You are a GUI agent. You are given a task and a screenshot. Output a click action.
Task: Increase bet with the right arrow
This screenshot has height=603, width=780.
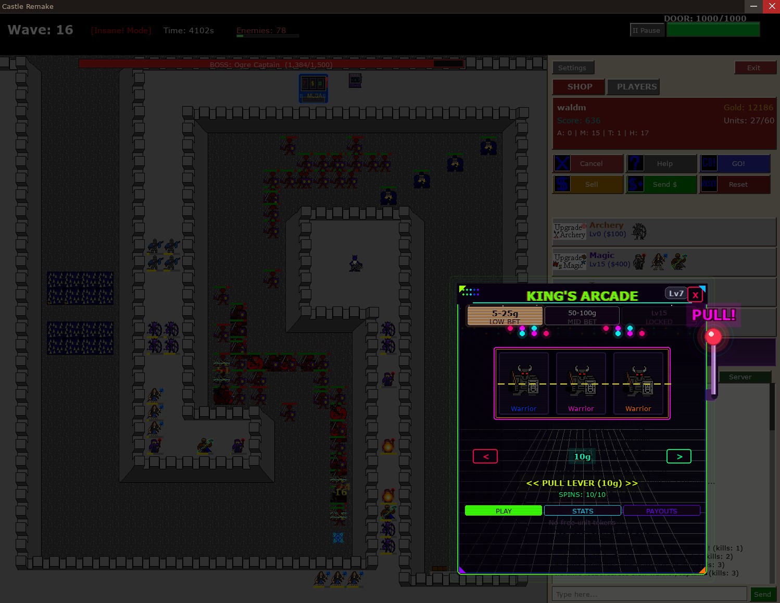coord(679,456)
